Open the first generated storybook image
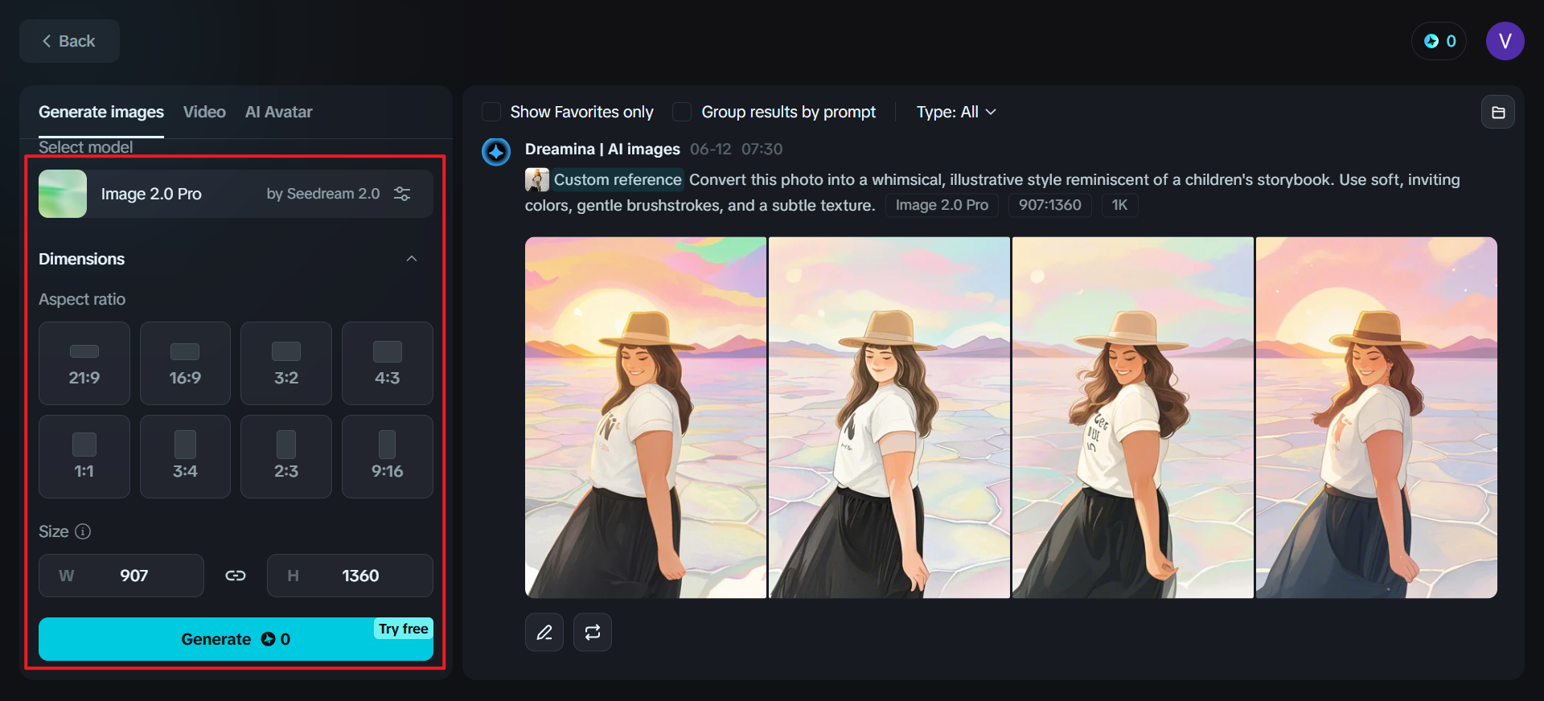Image resolution: width=1544 pixels, height=701 pixels. pyautogui.click(x=646, y=417)
